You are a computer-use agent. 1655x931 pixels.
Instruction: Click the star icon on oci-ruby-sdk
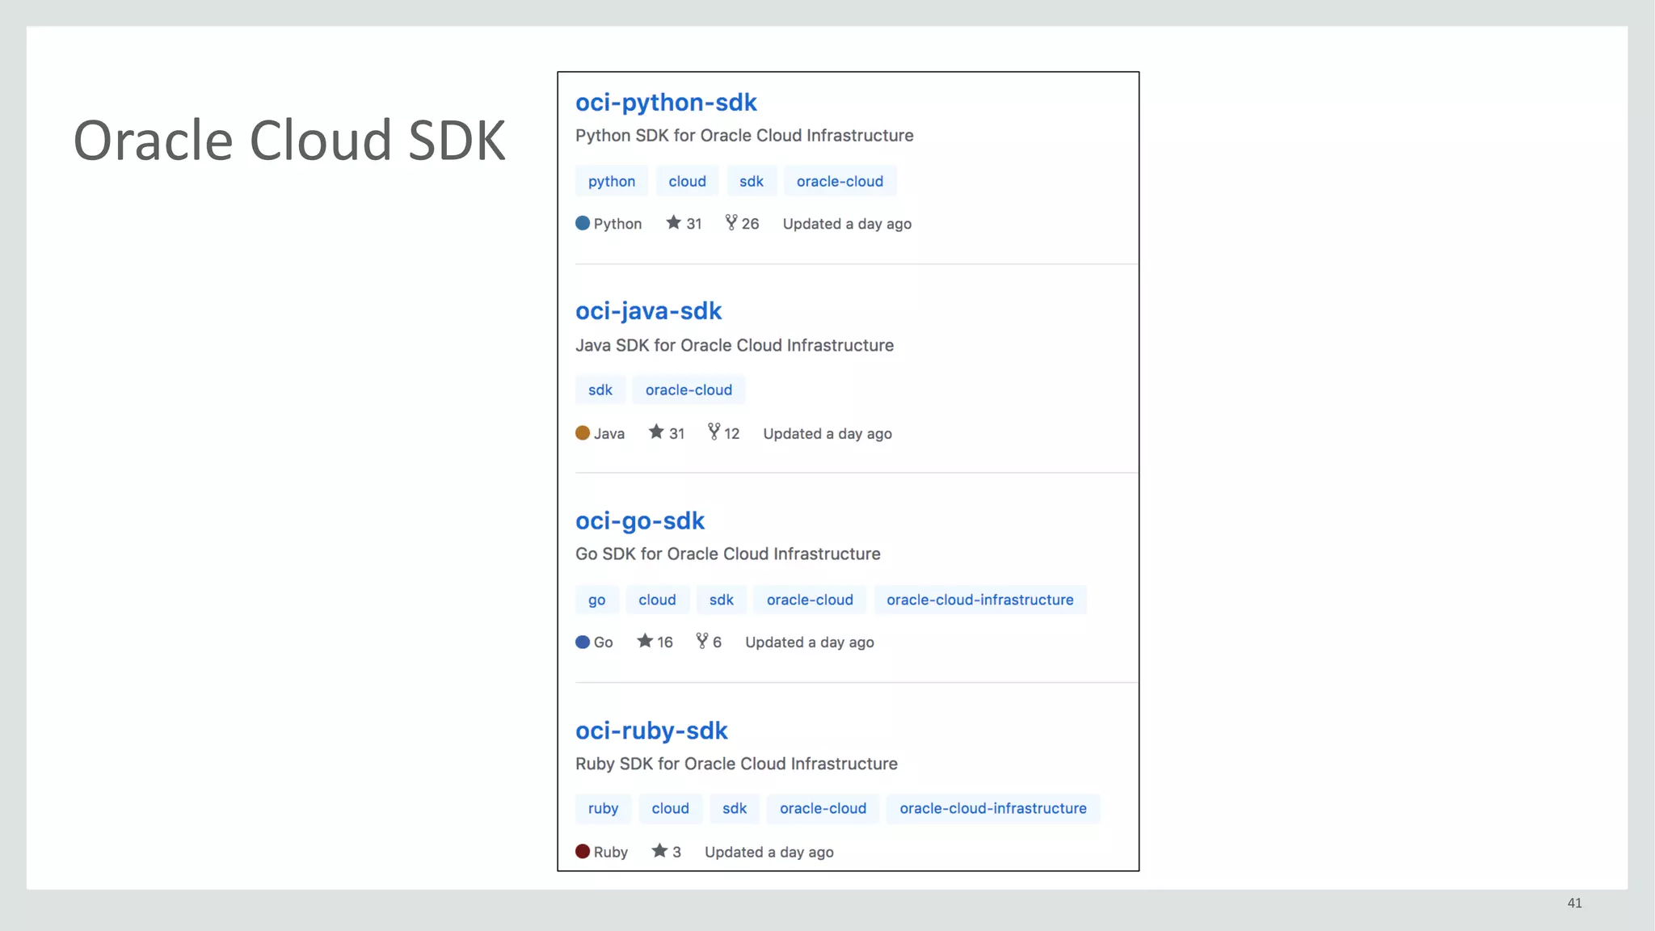point(659,850)
